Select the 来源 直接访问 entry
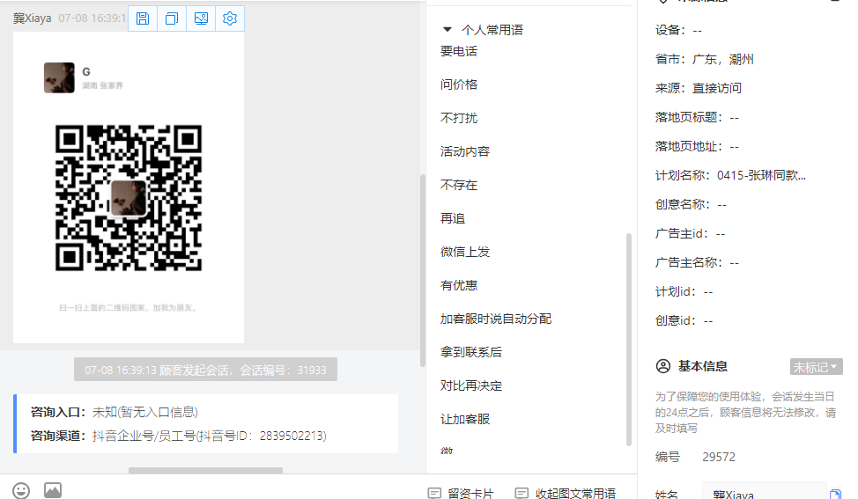Viewport: 858px width, 499px height. point(699,88)
